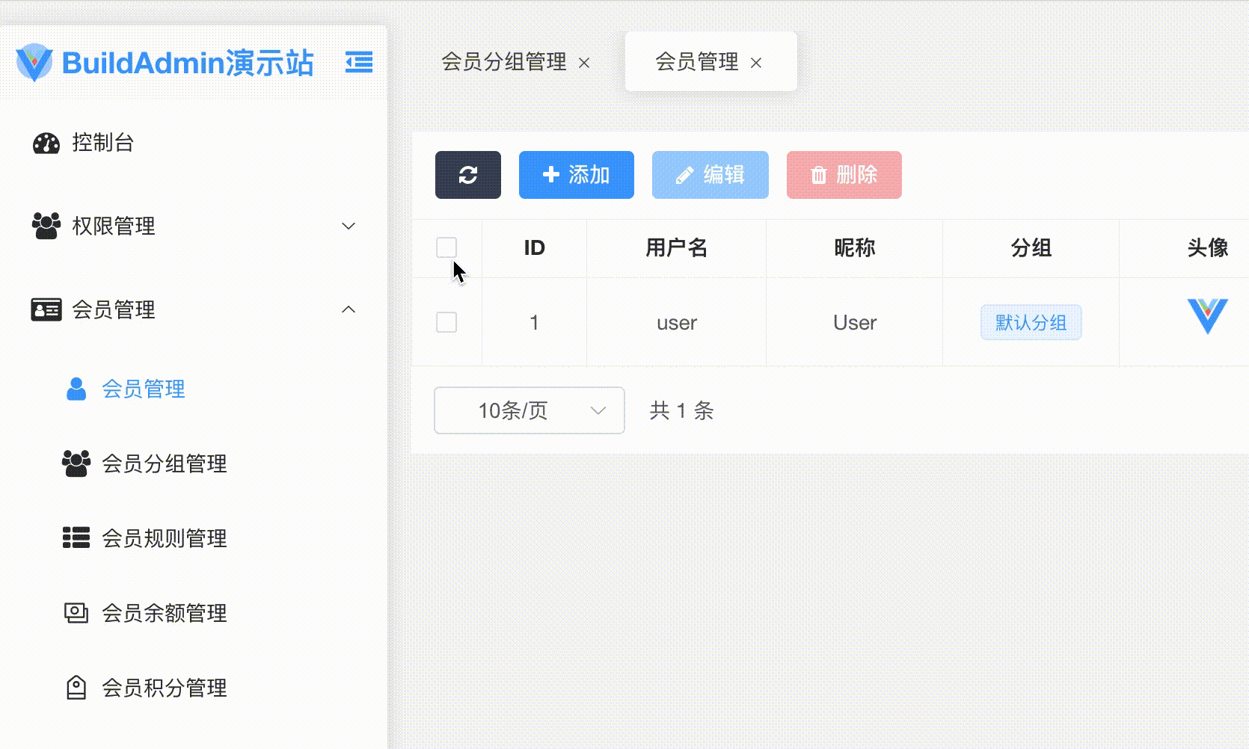
Task: Click the ID card icon beside 会员管理
Action: pos(46,309)
